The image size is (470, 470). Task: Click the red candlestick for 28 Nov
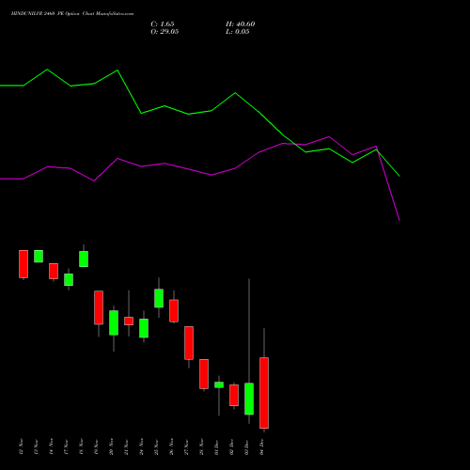204,374
